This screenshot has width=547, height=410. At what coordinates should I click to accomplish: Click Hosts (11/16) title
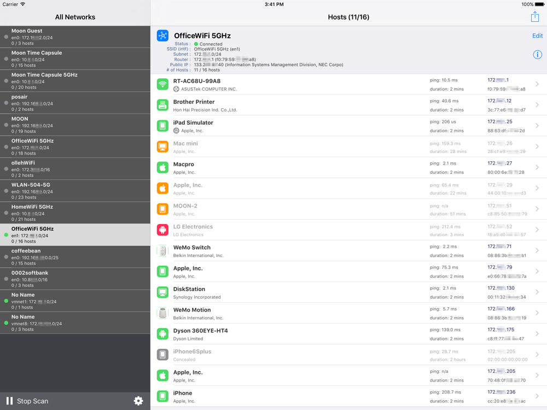(348, 17)
